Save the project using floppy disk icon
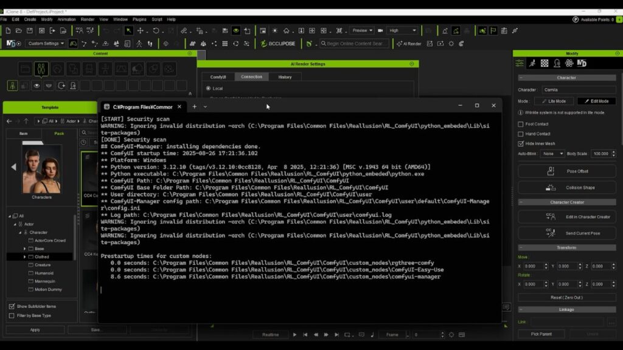This screenshot has width=623, height=350. pyautogui.click(x=29, y=30)
